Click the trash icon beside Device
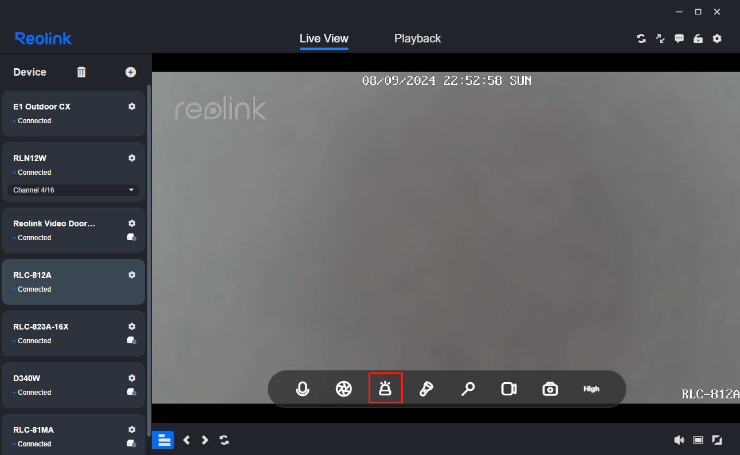 pos(81,72)
